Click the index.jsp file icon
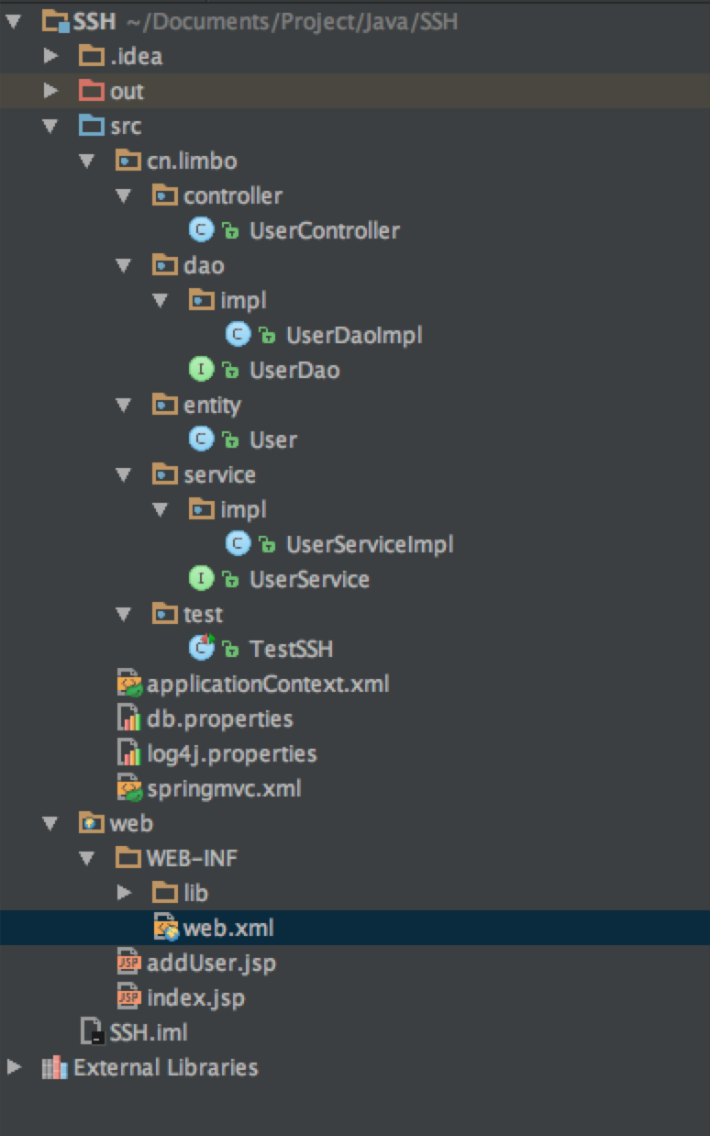Image resolution: width=710 pixels, height=1136 pixels. coord(129,997)
